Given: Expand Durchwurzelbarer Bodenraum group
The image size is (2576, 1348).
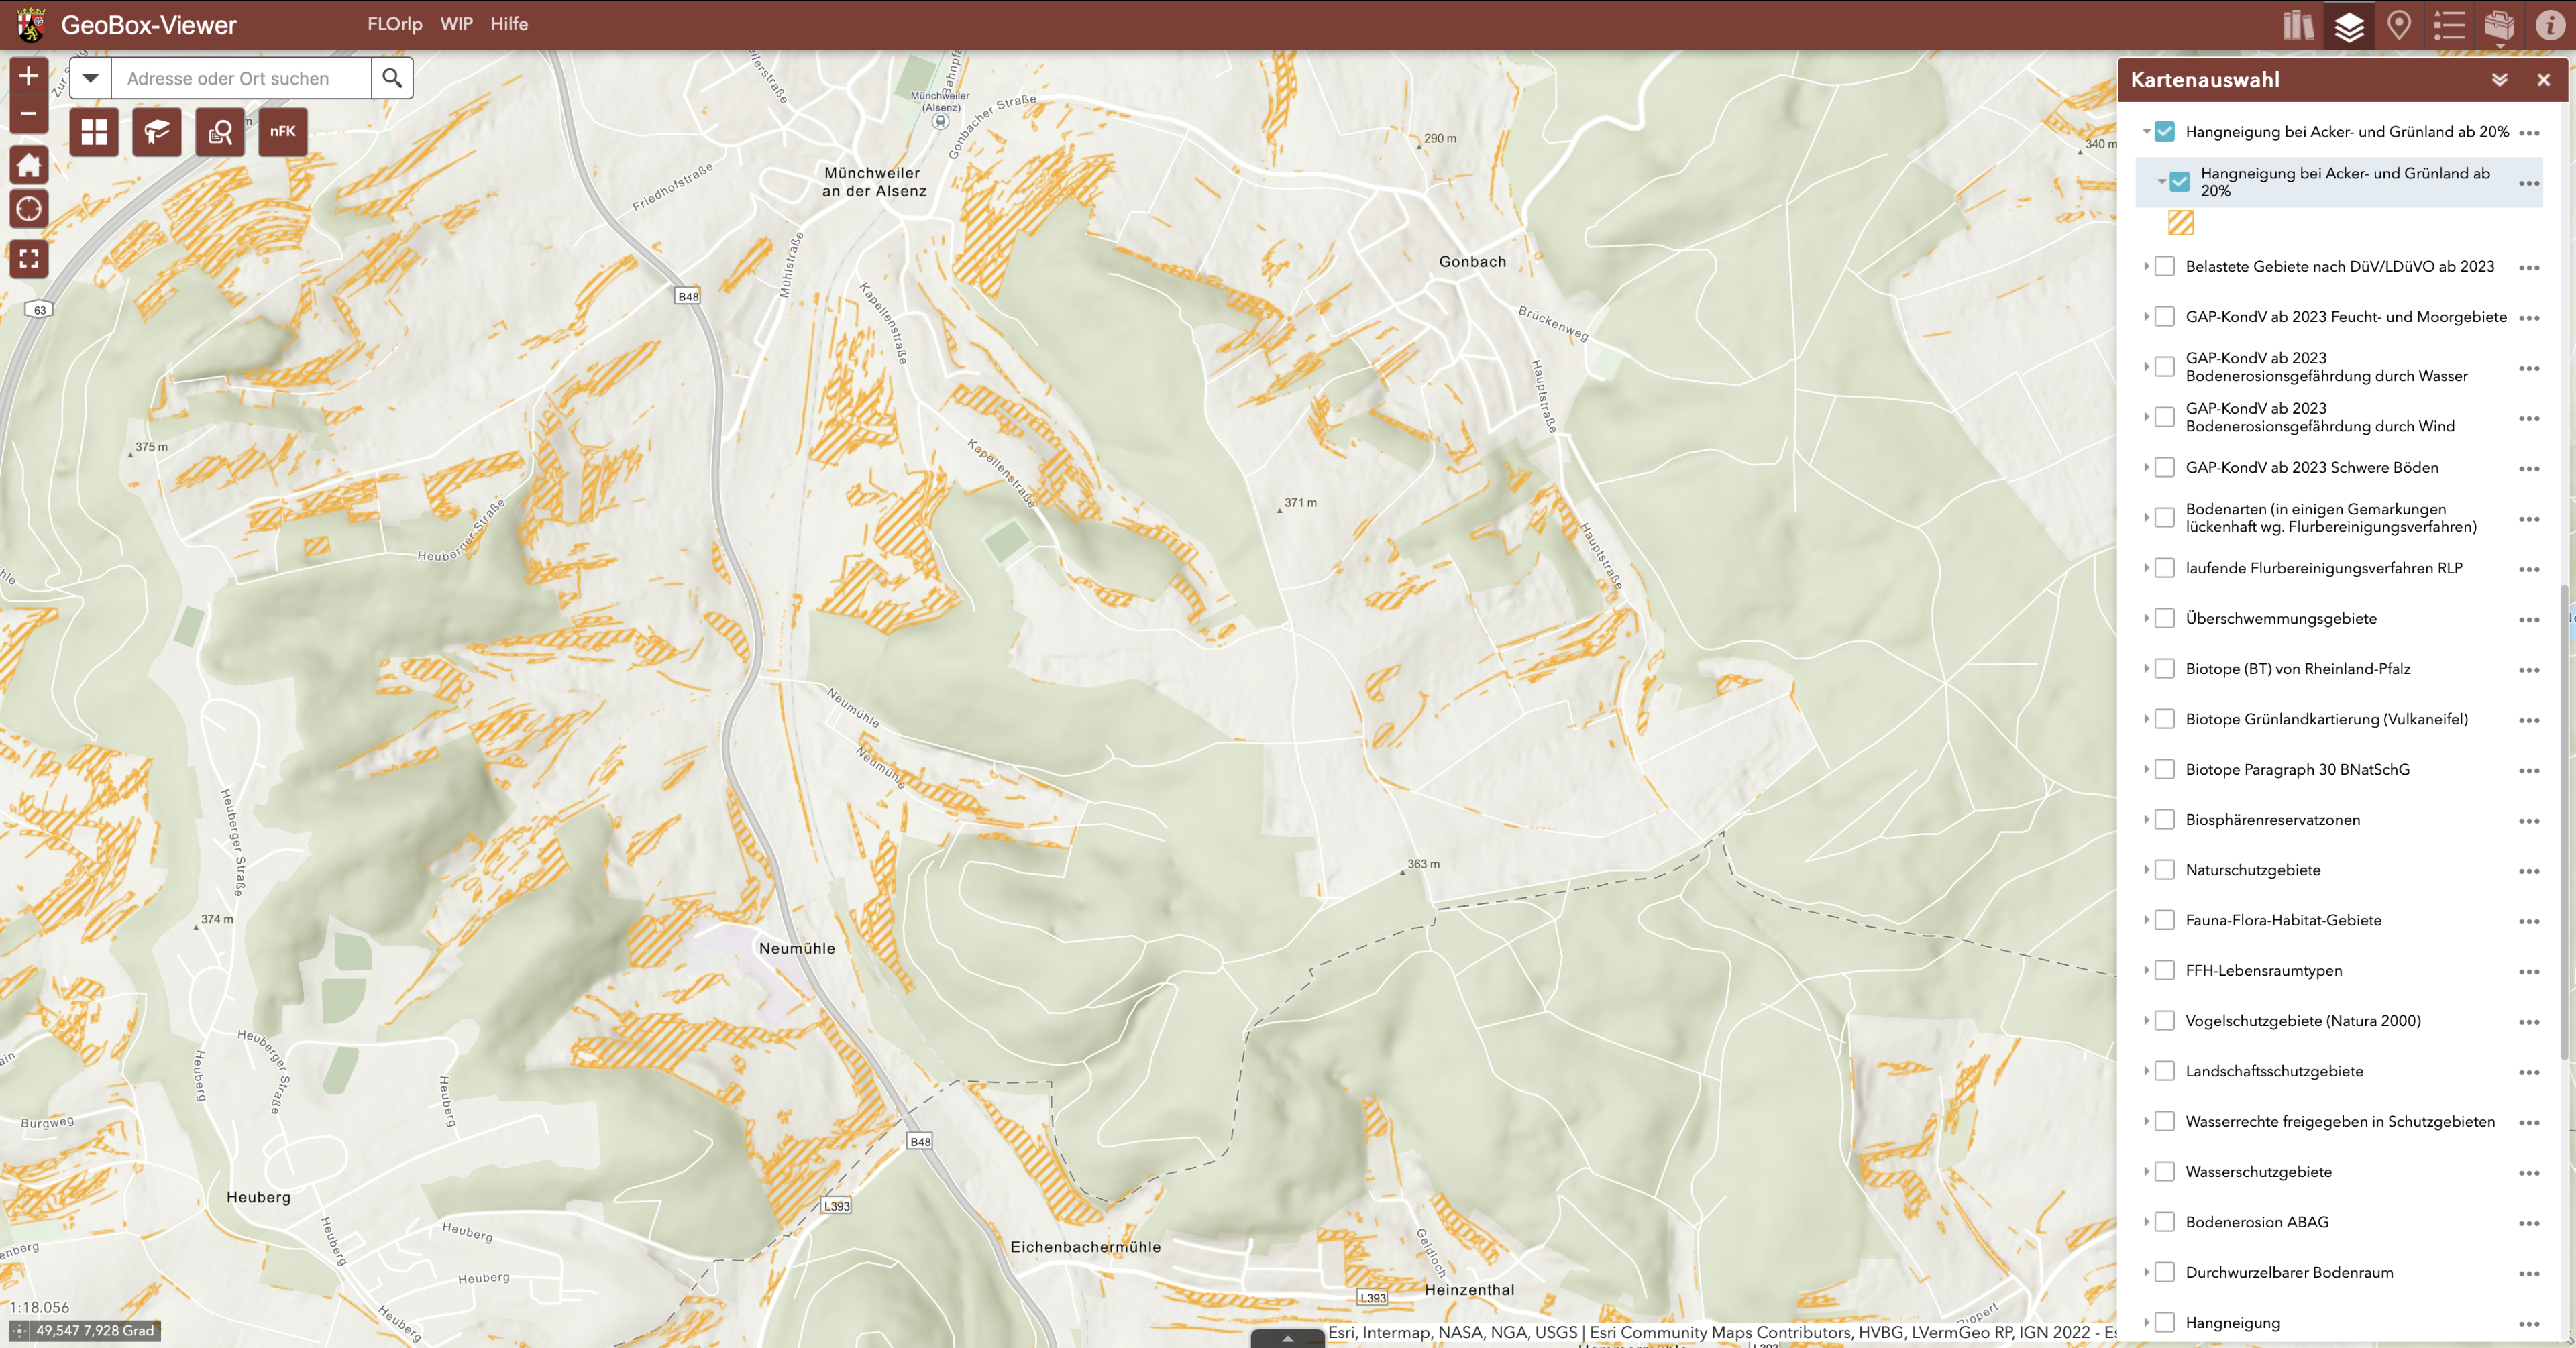Looking at the screenshot, I should [x=2146, y=1272].
